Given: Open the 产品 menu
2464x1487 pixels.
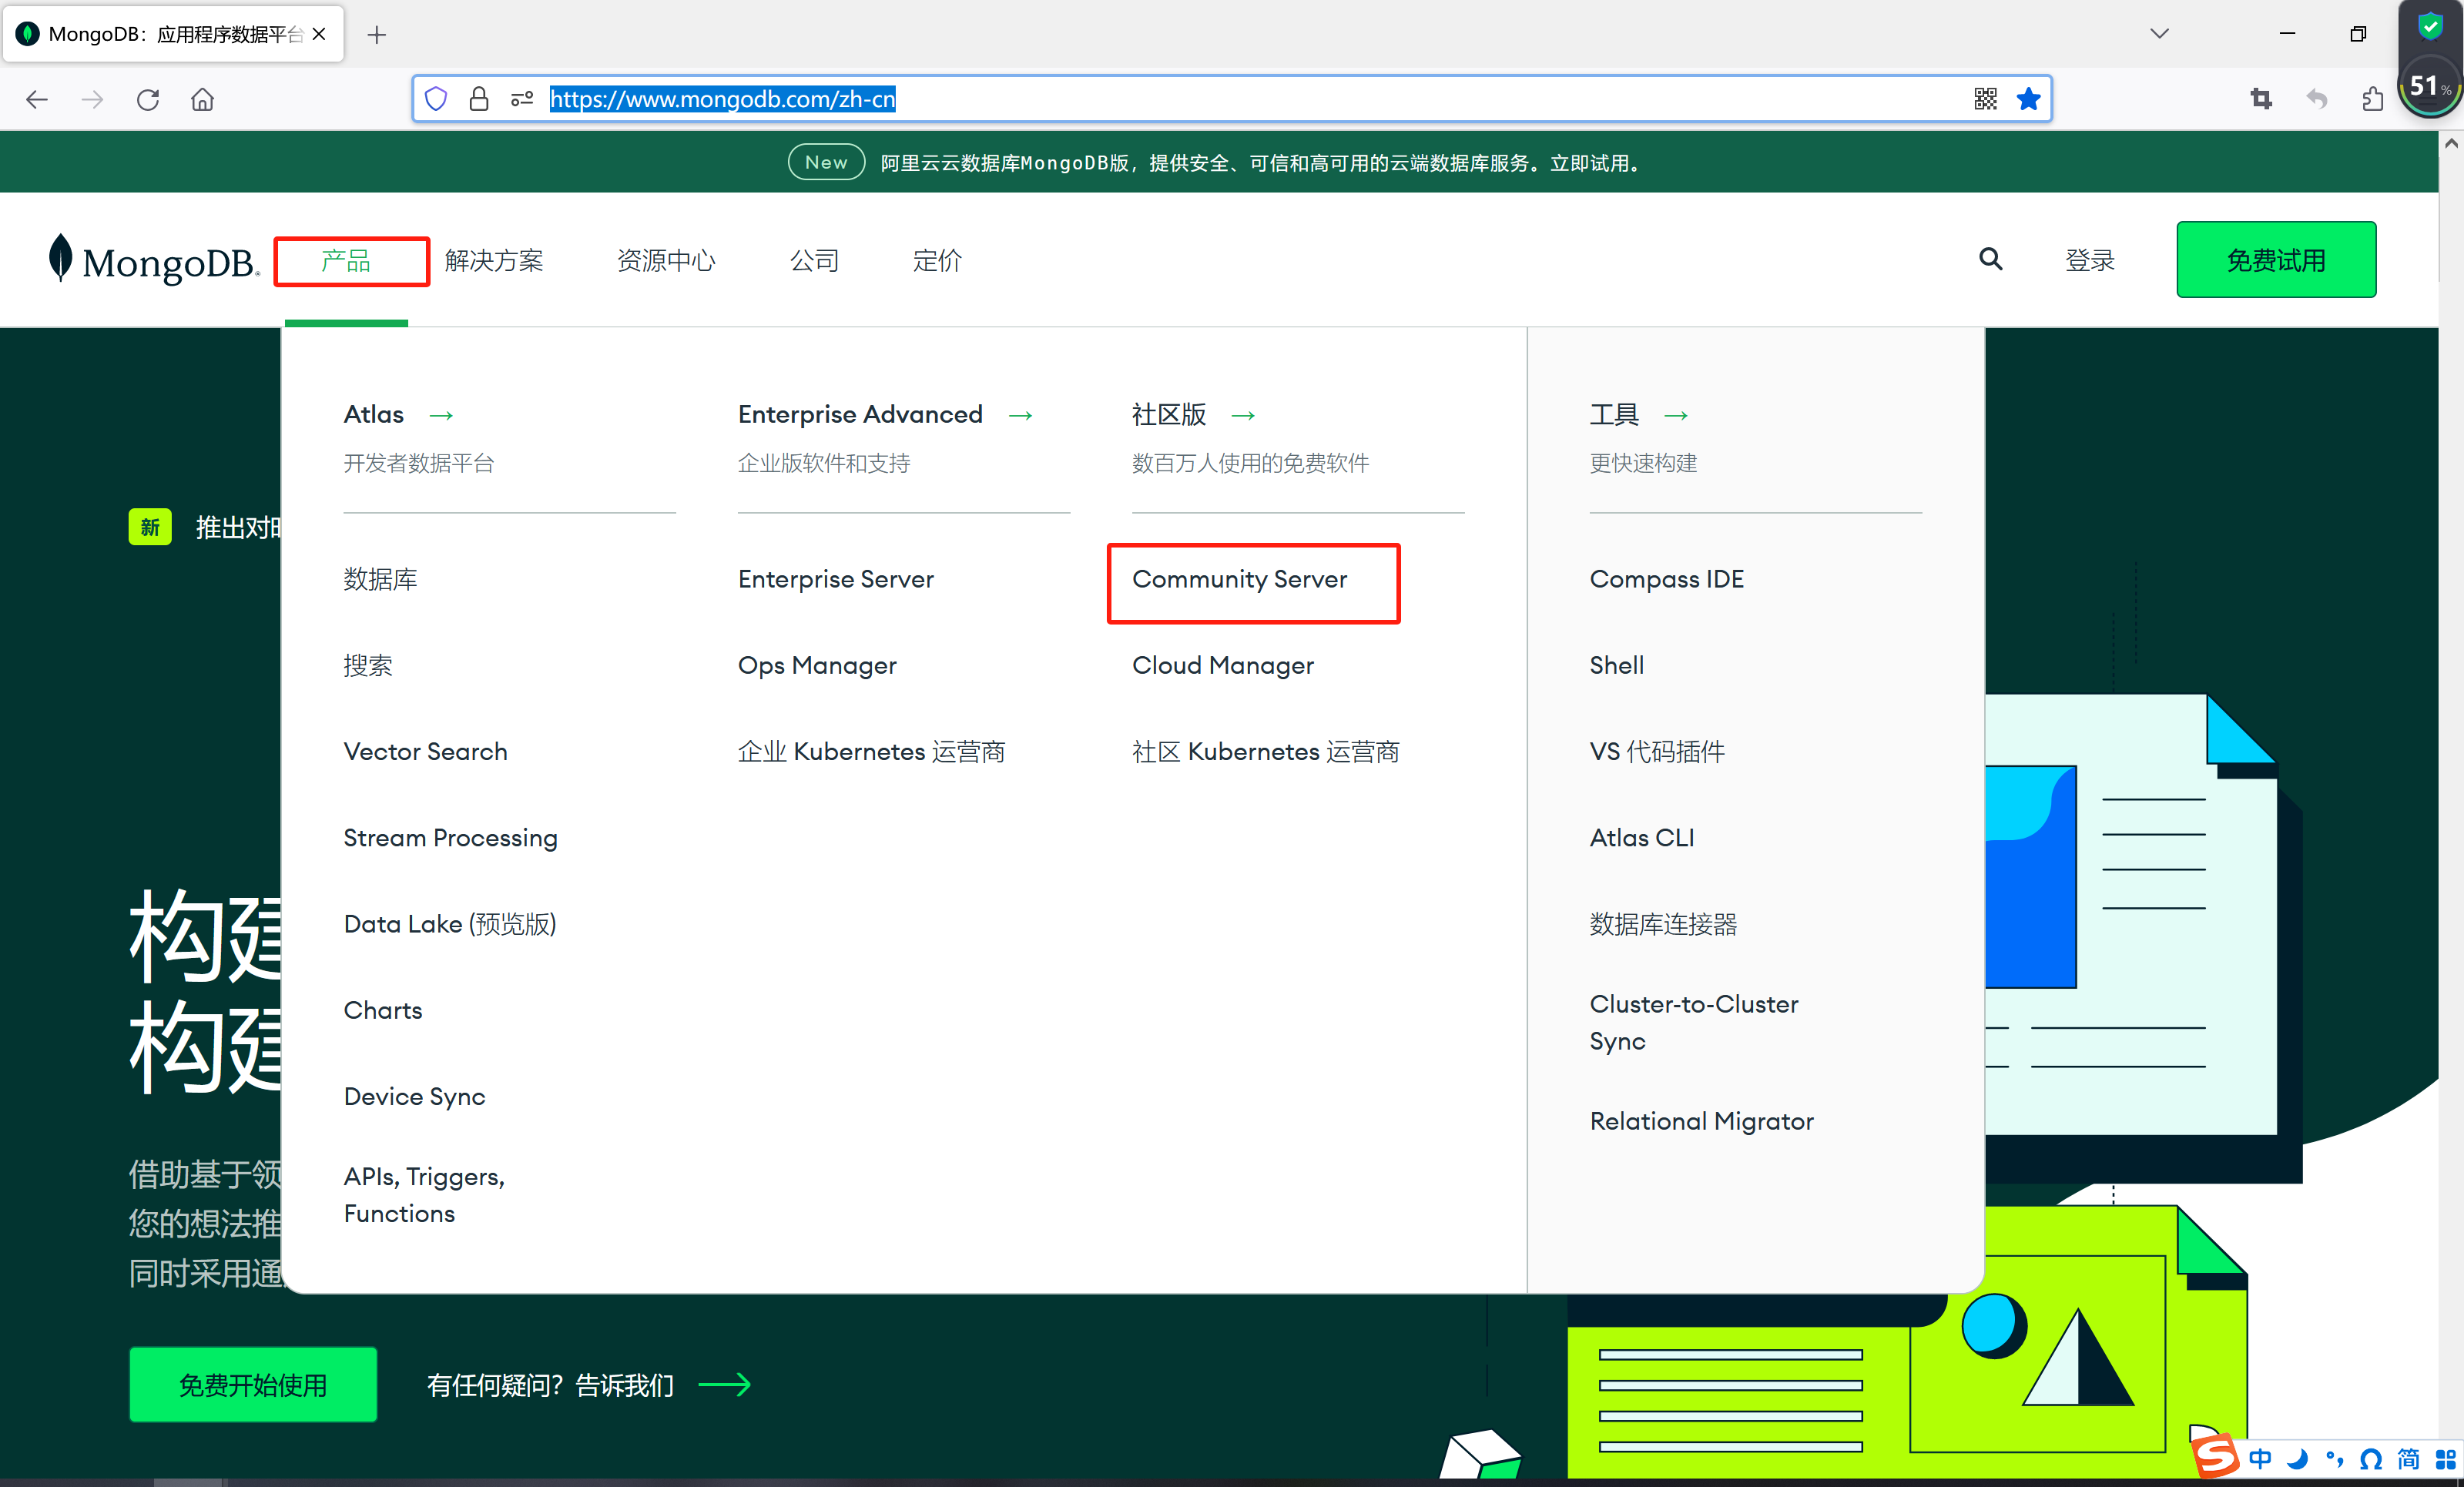Looking at the screenshot, I should (x=346, y=260).
